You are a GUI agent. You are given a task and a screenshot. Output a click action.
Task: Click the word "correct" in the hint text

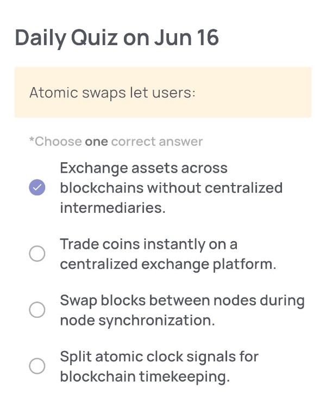coord(133,142)
